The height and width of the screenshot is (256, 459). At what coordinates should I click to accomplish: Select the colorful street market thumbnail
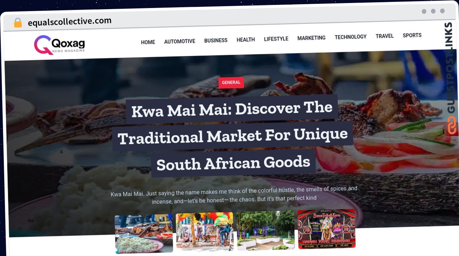pyautogui.click(x=205, y=232)
